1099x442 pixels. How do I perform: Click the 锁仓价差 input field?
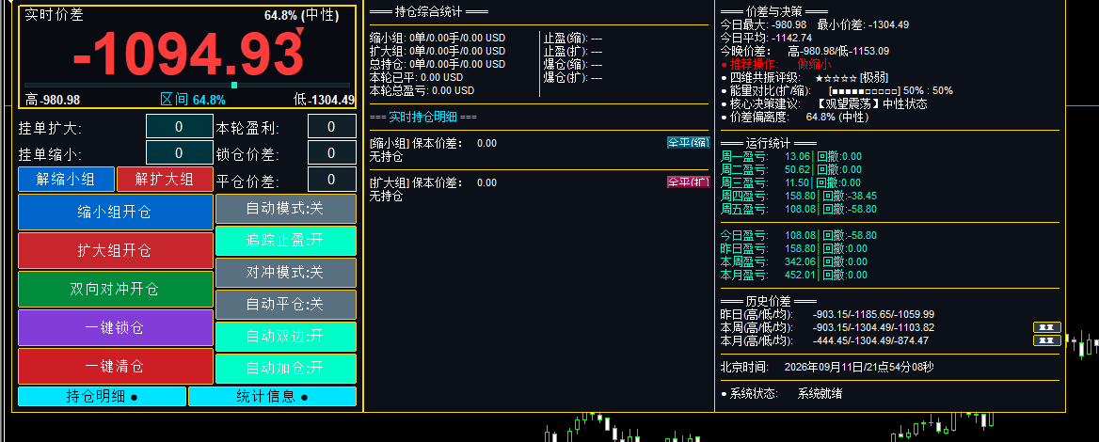pos(331,152)
